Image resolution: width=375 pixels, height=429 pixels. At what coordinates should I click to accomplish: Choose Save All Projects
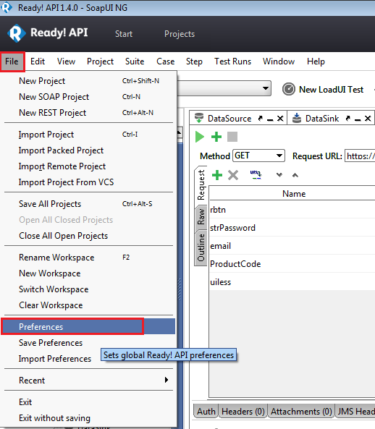(x=89, y=204)
